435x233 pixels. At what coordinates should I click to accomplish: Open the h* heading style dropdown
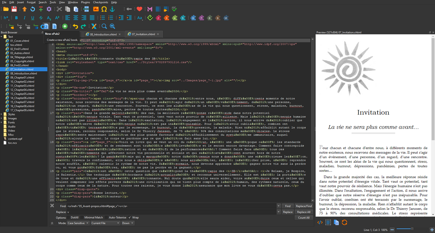tap(6, 18)
